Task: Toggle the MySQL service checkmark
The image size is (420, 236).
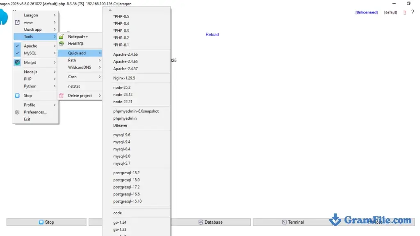Action: click(17, 53)
